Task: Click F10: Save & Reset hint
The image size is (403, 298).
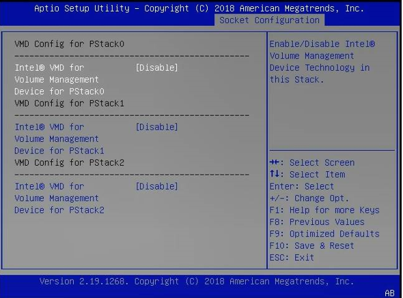Action: tap(311, 245)
